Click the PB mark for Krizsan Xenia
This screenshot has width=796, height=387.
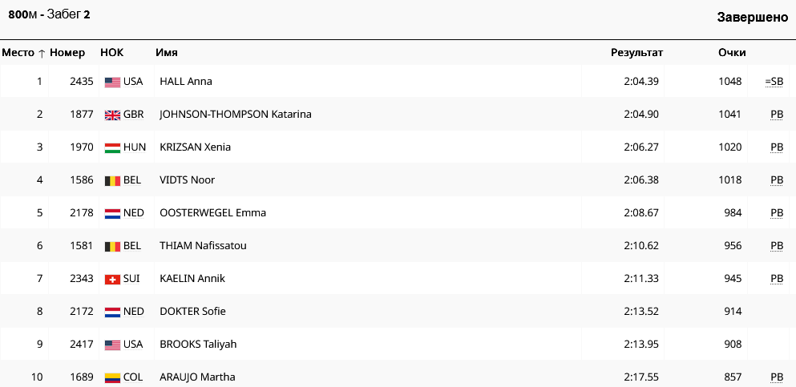[x=776, y=147]
